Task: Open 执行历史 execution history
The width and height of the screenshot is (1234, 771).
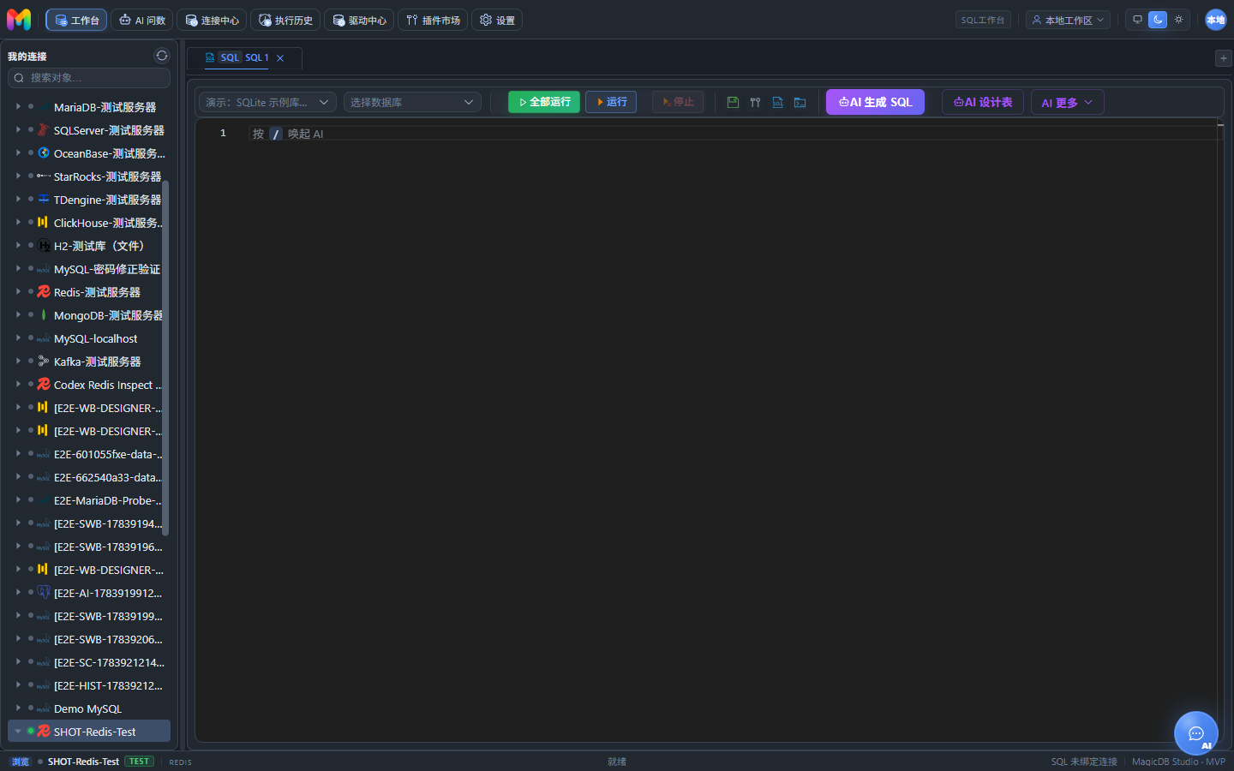Action: point(285,20)
